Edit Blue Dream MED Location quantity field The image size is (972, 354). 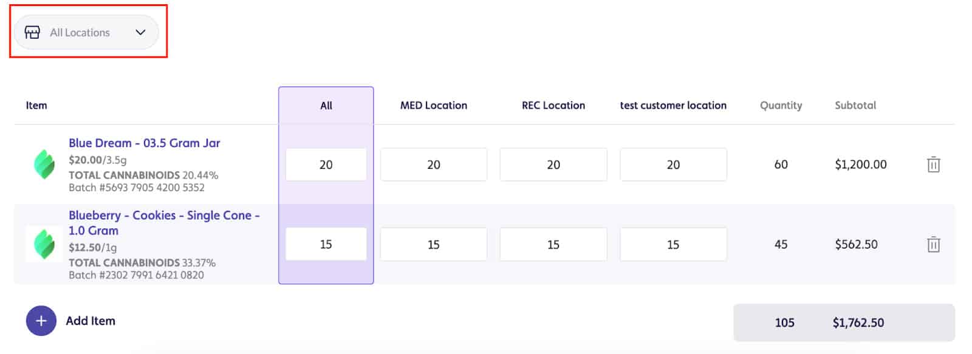[x=434, y=165]
